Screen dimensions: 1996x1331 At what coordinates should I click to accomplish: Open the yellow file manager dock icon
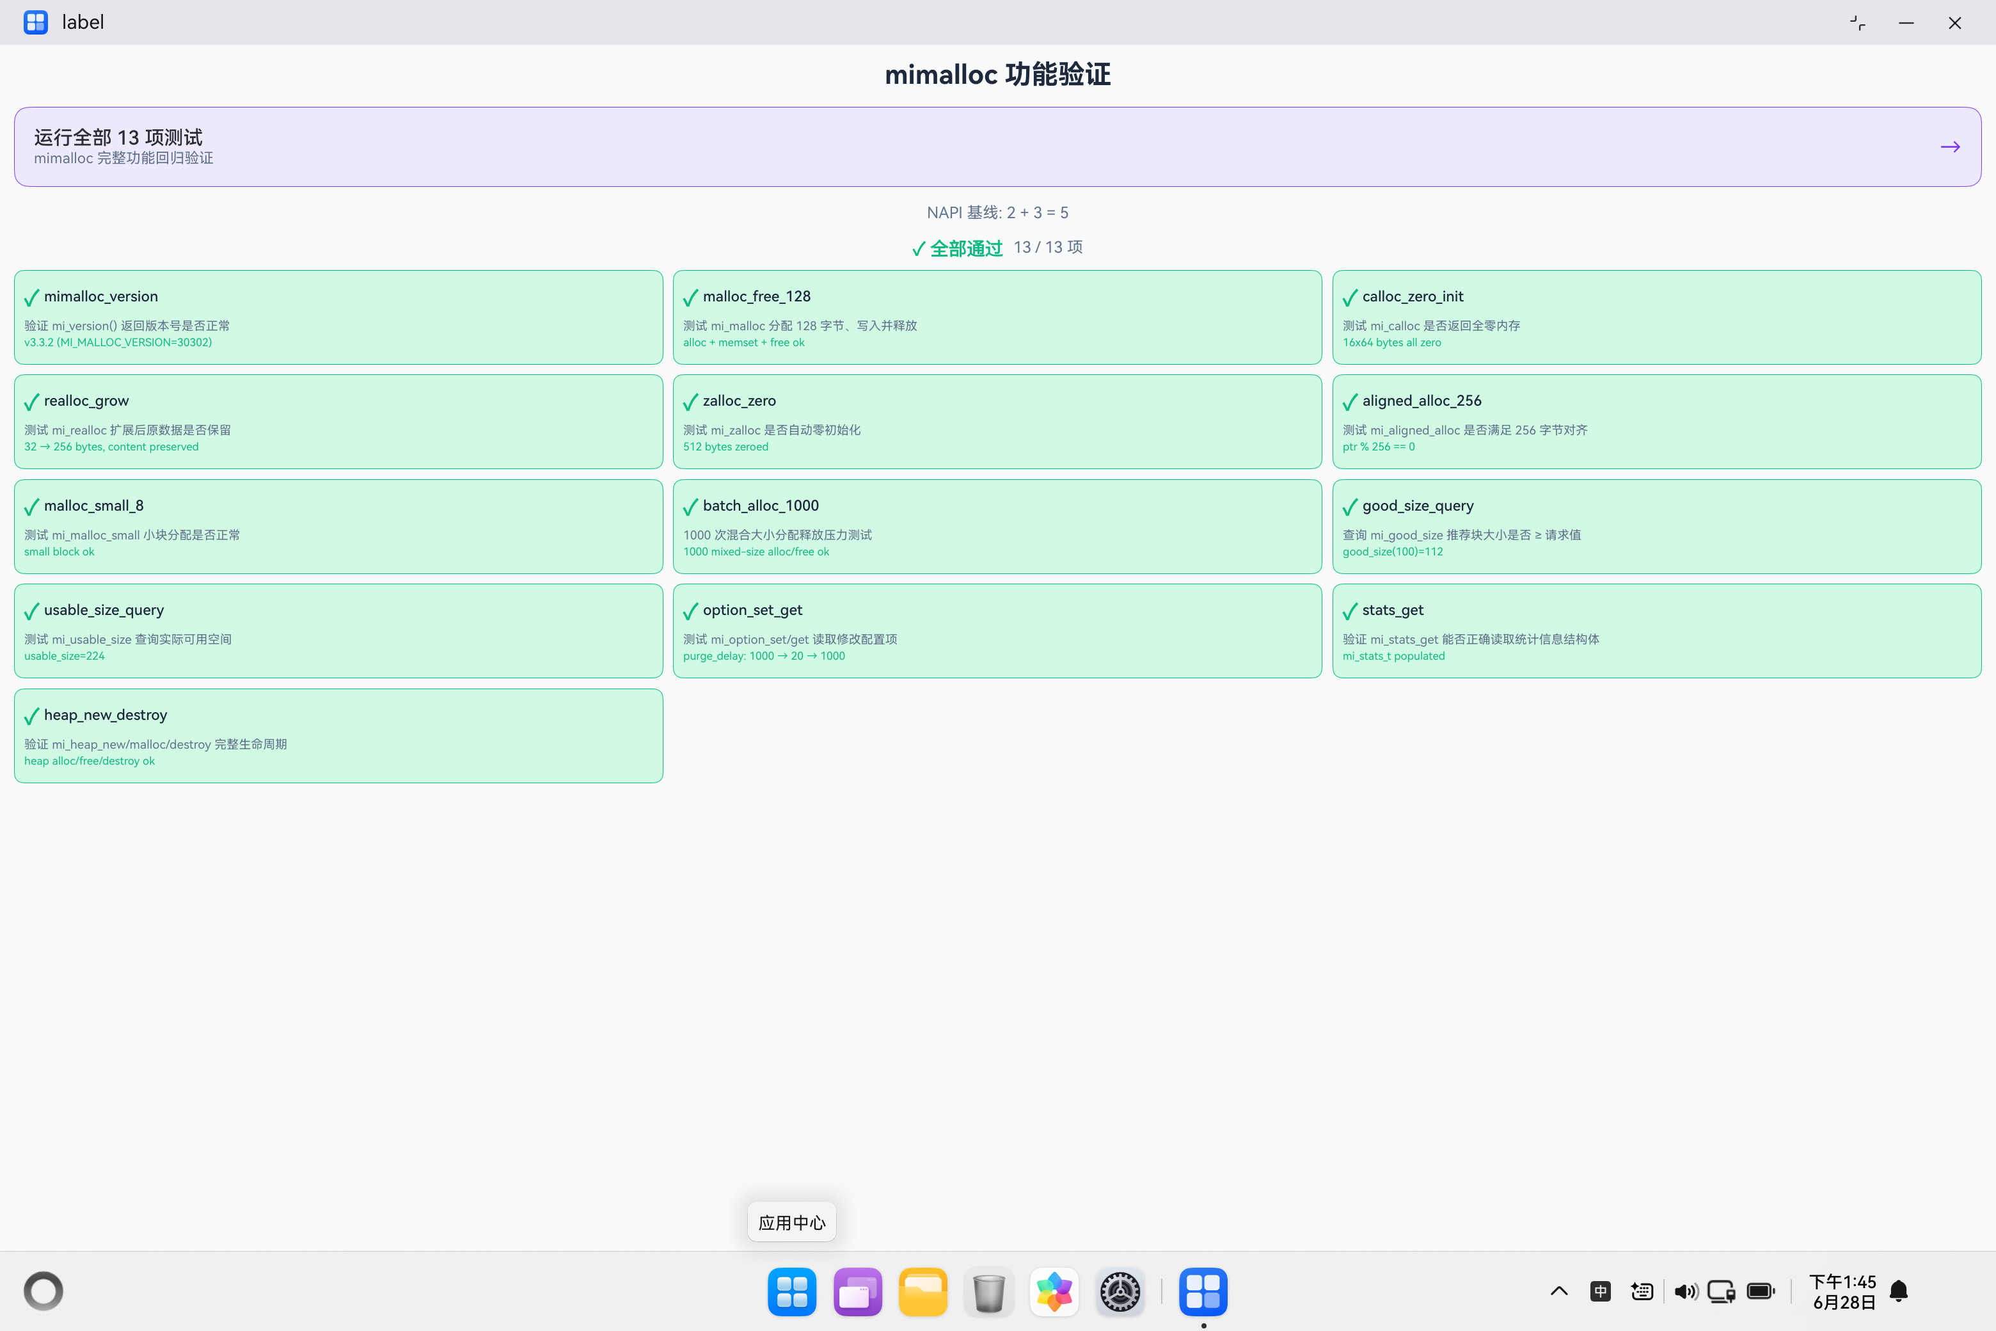(x=923, y=1291)
